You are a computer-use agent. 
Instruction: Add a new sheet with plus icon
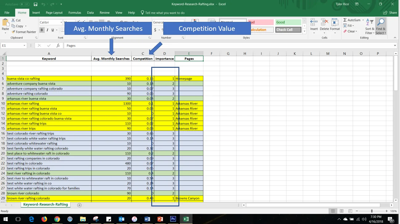click(x=79, y=205)
